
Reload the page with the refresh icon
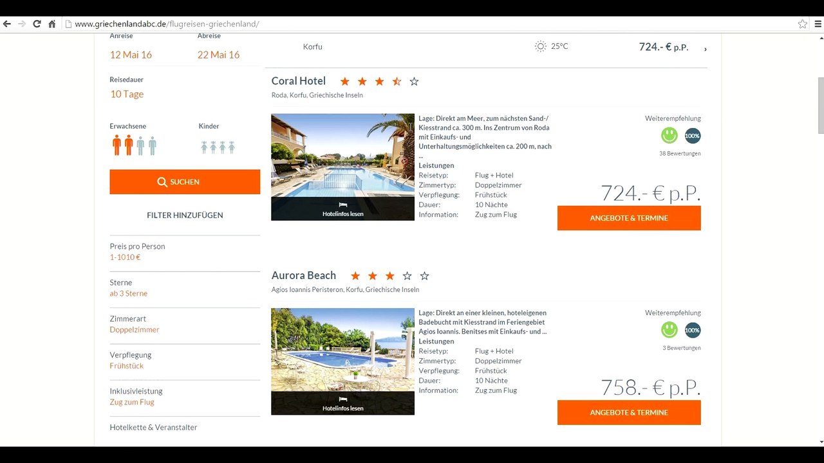coord(37,24)
